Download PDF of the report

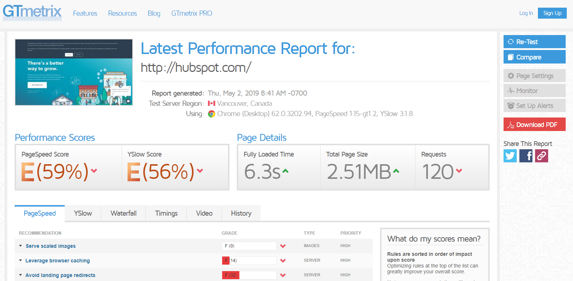coord(534,124)
